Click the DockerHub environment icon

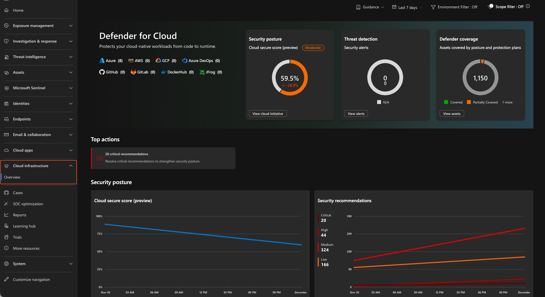pyautogui.click(x=163, y=72)
